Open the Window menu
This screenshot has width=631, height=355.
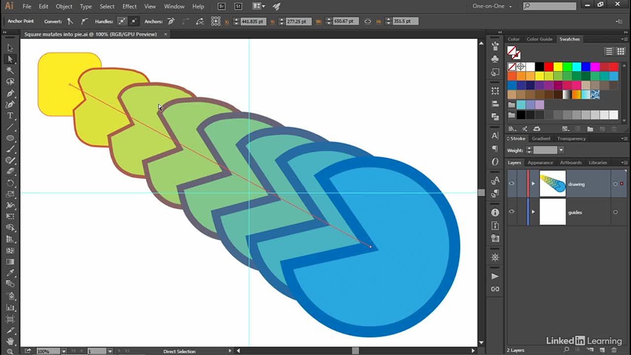[174, 6]
